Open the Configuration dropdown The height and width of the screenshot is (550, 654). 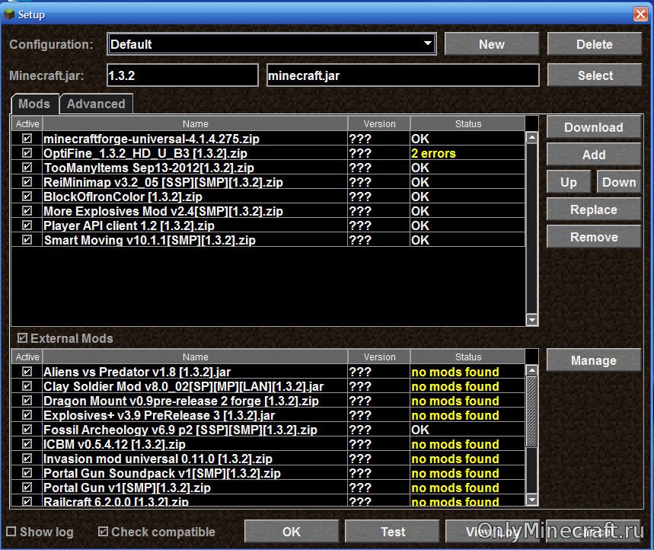[x=427, y=44]
